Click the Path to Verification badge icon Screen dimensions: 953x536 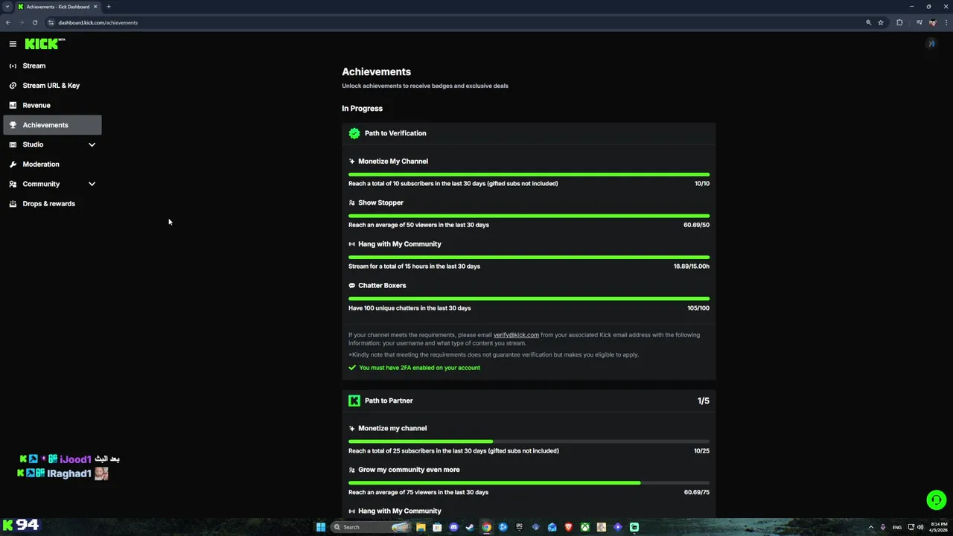click(354, 133)
